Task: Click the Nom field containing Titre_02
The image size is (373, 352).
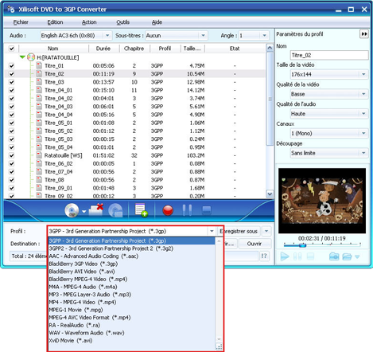Action: click(329, 55)
